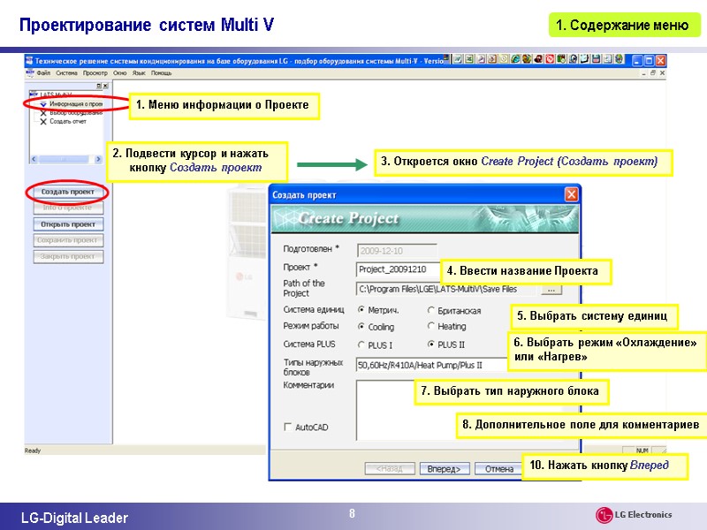Select the Heating mode radio button
The height and width of the screenshot is (530, 707).
(x=430, y=325)
